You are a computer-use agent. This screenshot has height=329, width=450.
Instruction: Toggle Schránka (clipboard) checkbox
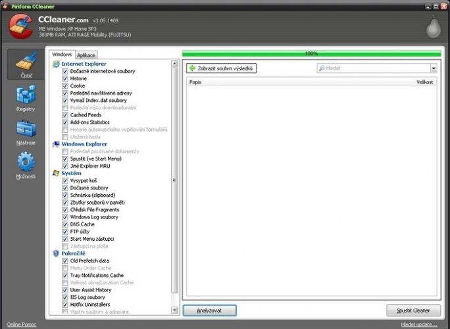point(65,195)
